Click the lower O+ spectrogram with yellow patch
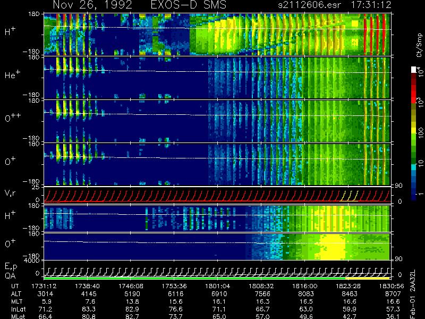425x319 pixels. [217, 247]
